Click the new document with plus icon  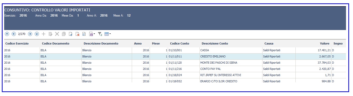pyautogui.click(x=71, y=34)
